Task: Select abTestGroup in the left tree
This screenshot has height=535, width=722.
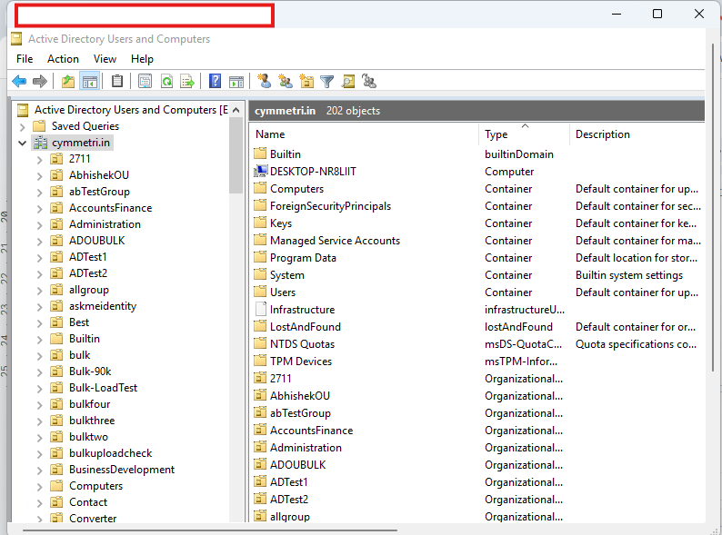Action: pyautogui.click(x=99, y=192)
